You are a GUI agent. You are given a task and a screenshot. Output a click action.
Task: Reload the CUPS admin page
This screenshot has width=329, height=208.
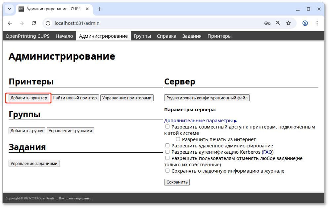click(x=34, y=23)
